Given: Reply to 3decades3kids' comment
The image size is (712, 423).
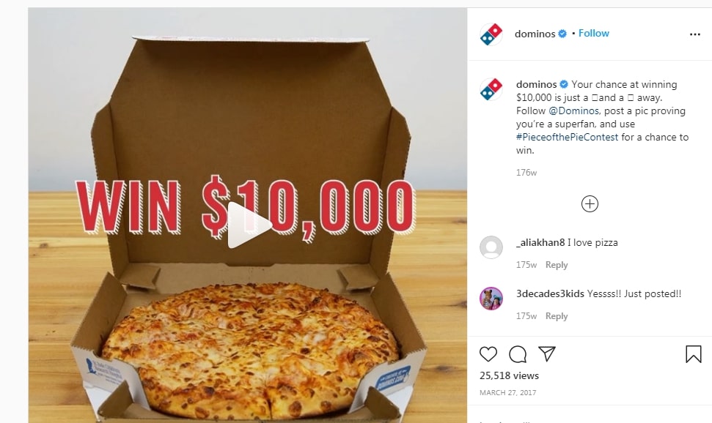Looking at the screenshot, I should tap(557, 316).
